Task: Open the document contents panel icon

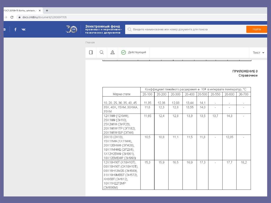Action: 91,52
